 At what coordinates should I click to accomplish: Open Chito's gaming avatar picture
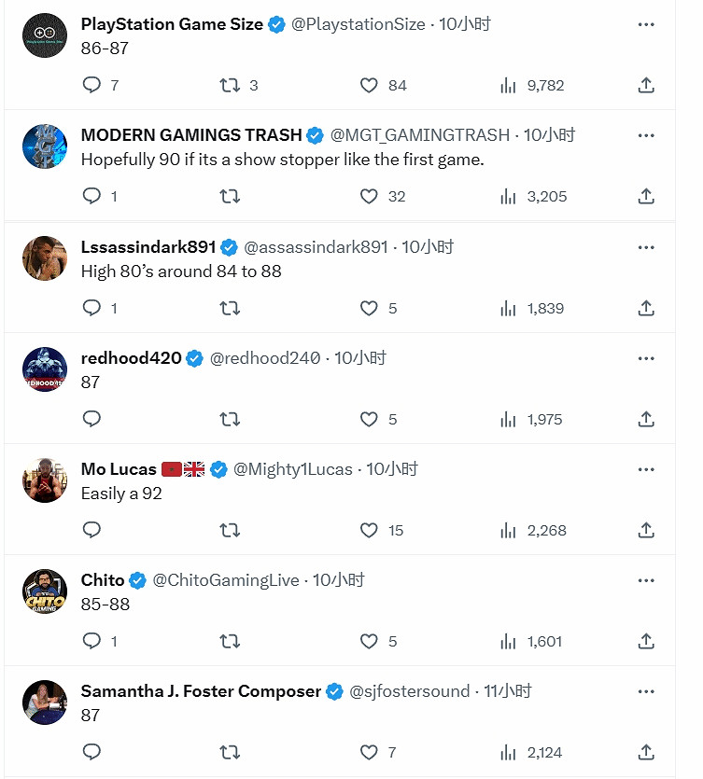(x=45, y=591)
